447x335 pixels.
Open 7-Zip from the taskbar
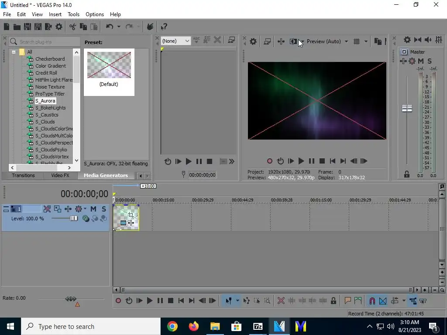click(x=258, y=326)
